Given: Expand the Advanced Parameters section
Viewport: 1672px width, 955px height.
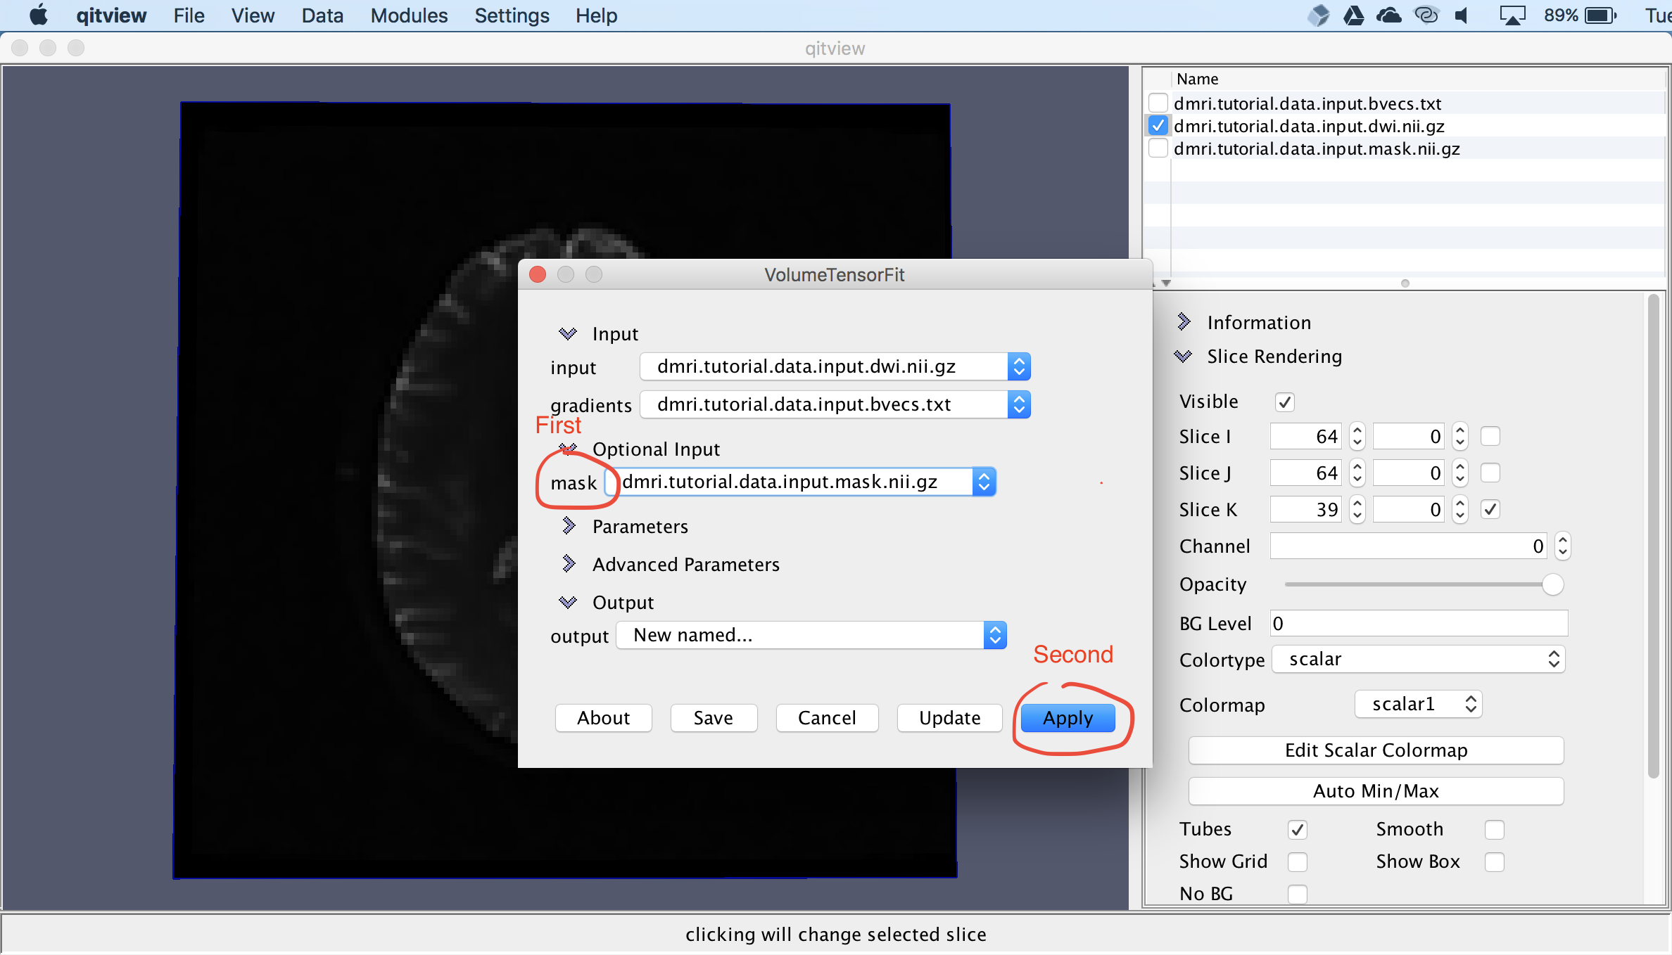Looking at the screenshot, I should 569,564.
